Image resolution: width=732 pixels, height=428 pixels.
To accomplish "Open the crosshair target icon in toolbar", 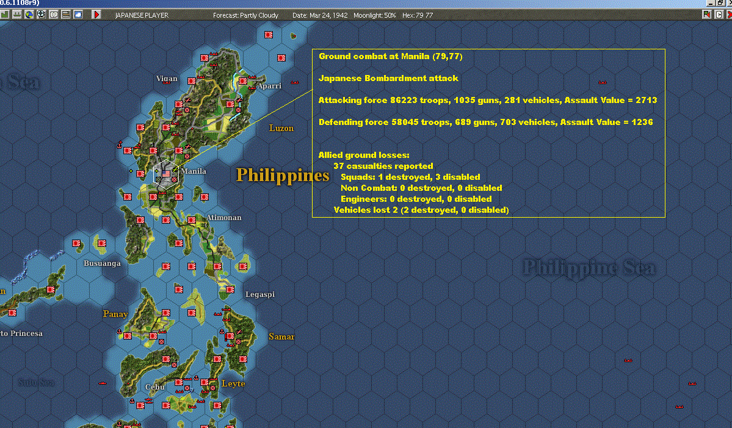I will pyautogui.click(x=41, y=15).
